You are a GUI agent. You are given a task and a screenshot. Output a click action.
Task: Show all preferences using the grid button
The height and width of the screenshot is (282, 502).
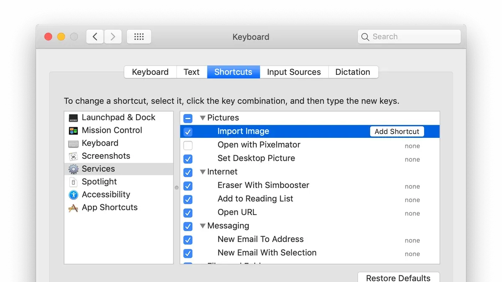point(139,37)
